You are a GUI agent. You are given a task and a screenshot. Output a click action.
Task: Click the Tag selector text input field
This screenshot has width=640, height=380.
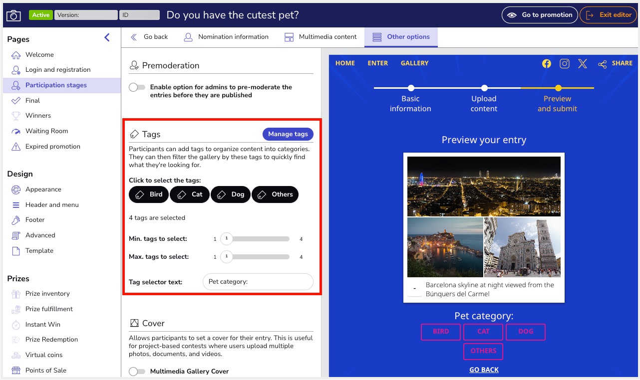click(258, 282)
